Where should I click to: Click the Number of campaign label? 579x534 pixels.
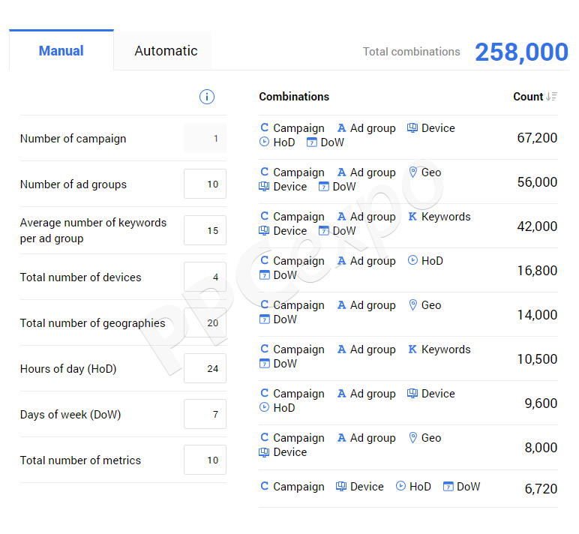[x=73, y=139]
